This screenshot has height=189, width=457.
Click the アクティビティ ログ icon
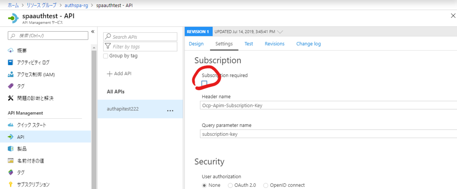click(x=11, y=62)
